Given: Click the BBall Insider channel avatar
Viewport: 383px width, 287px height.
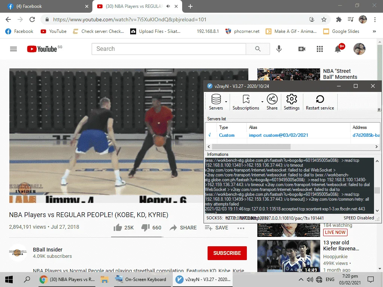Looking at the screenshot, I should (x=18, y=253).
